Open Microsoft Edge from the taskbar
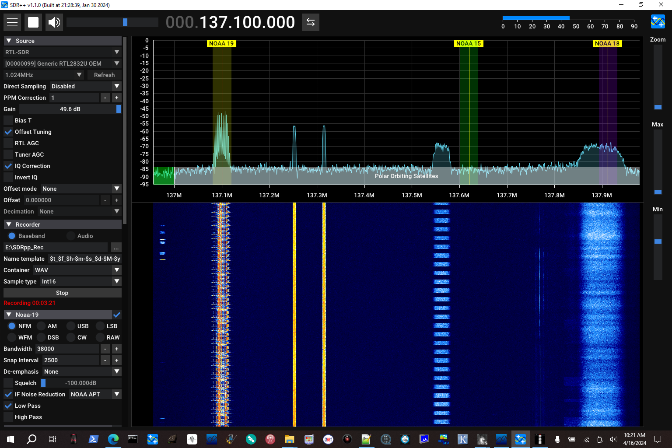Viewport: 672px width, 448px height. click(x=113, y=439)
